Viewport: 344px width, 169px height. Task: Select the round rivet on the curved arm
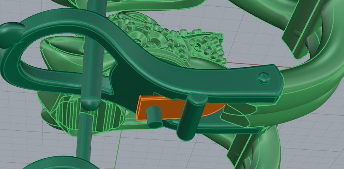click(263, 78)
